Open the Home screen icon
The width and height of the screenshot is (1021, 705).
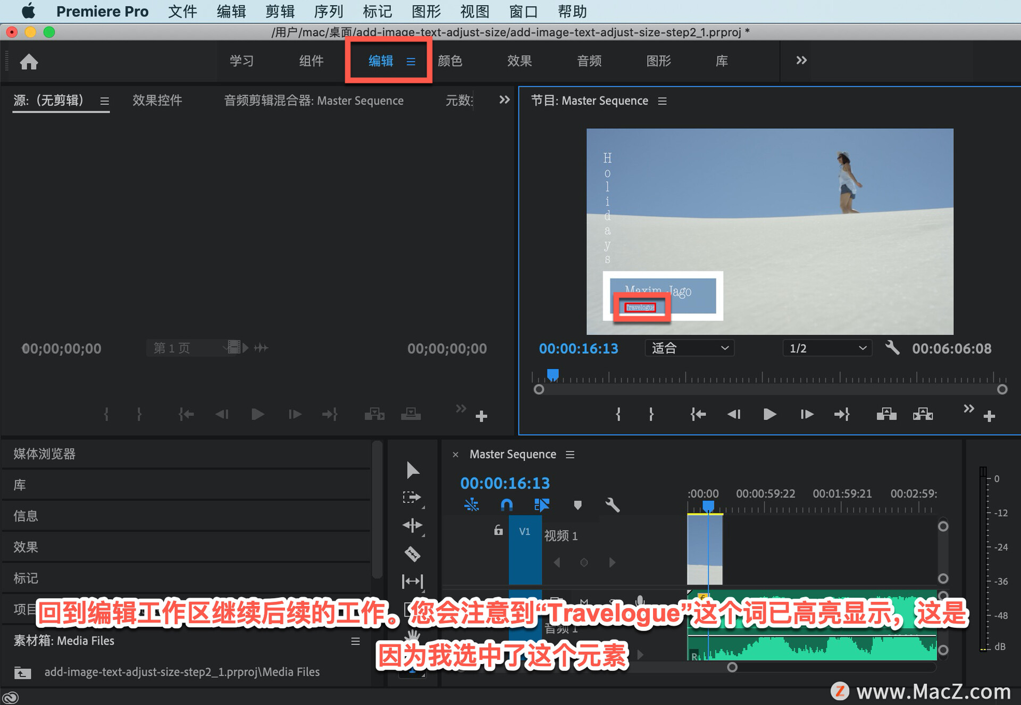[29, 62]
